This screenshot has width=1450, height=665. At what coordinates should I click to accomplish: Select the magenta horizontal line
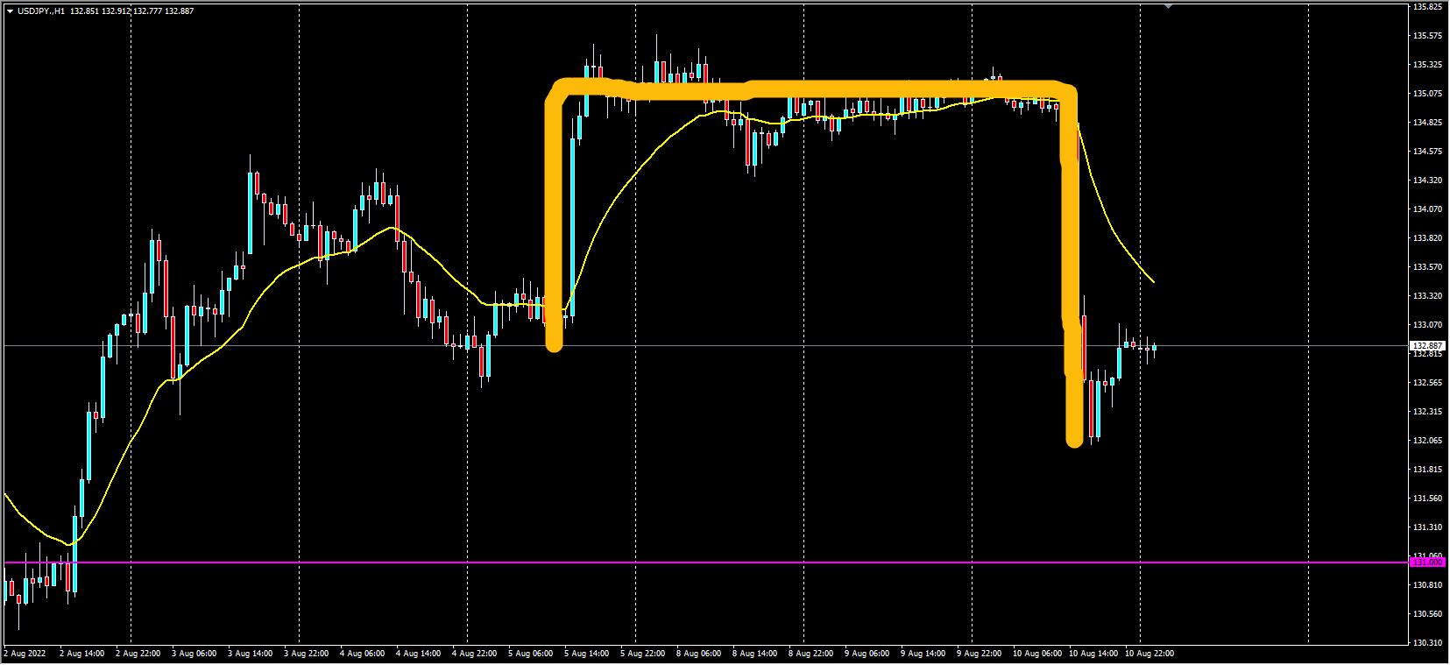(705, 562)
